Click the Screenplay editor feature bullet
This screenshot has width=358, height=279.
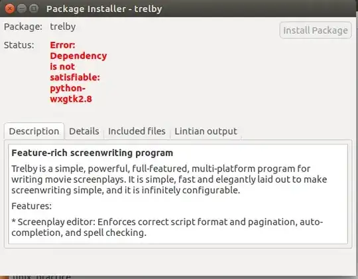tap(167, 227)
